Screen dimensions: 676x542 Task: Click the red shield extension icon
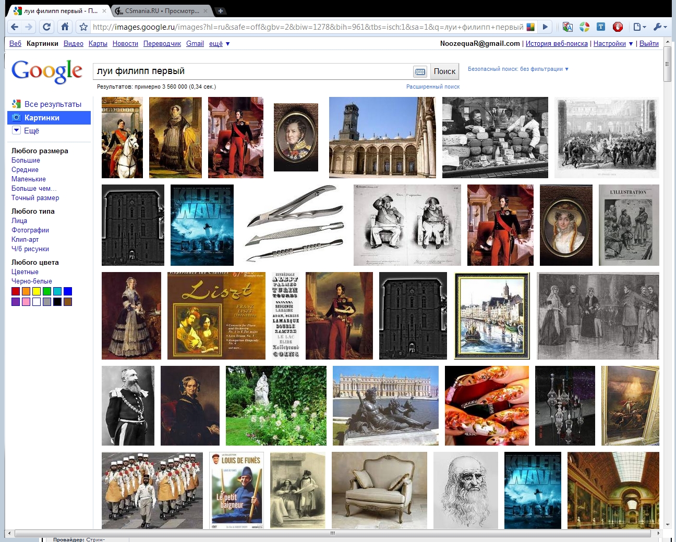coord(618,27)
